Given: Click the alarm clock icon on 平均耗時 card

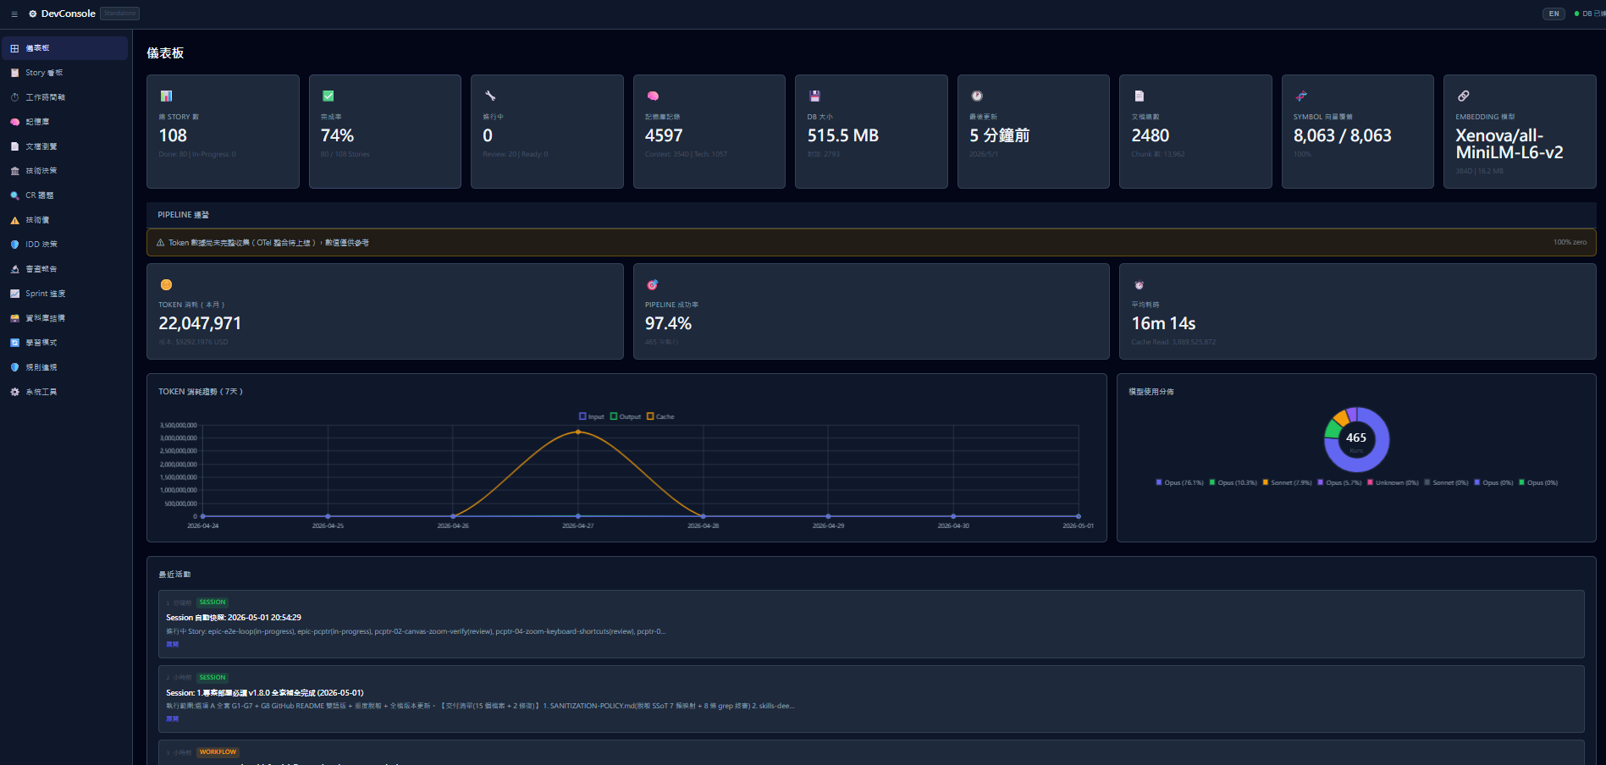Looking at the screenshot, I should click(1139, 284).
